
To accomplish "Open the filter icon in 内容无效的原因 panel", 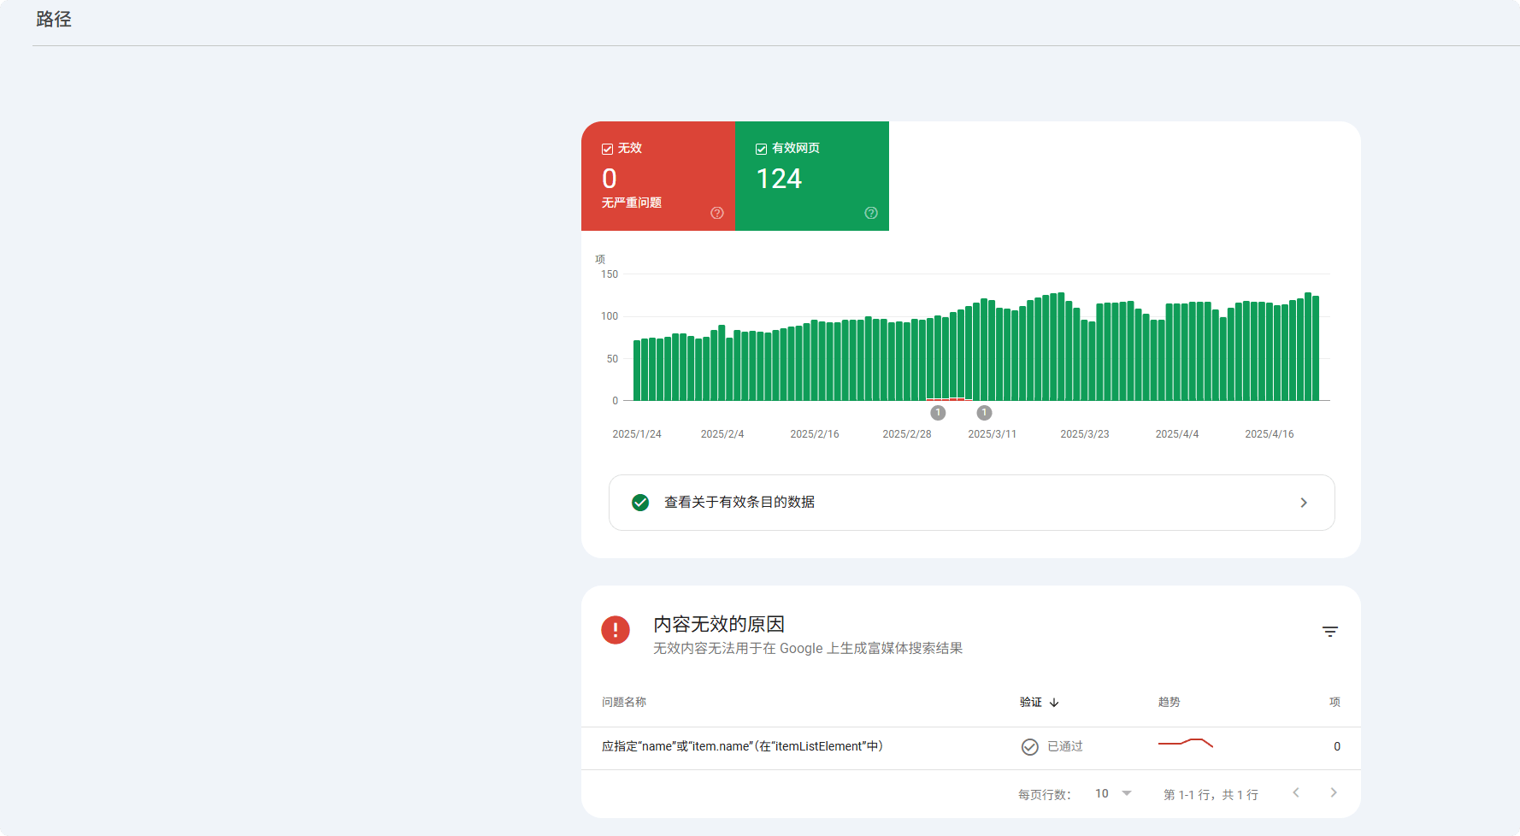I will click(x=1330, y=632).
